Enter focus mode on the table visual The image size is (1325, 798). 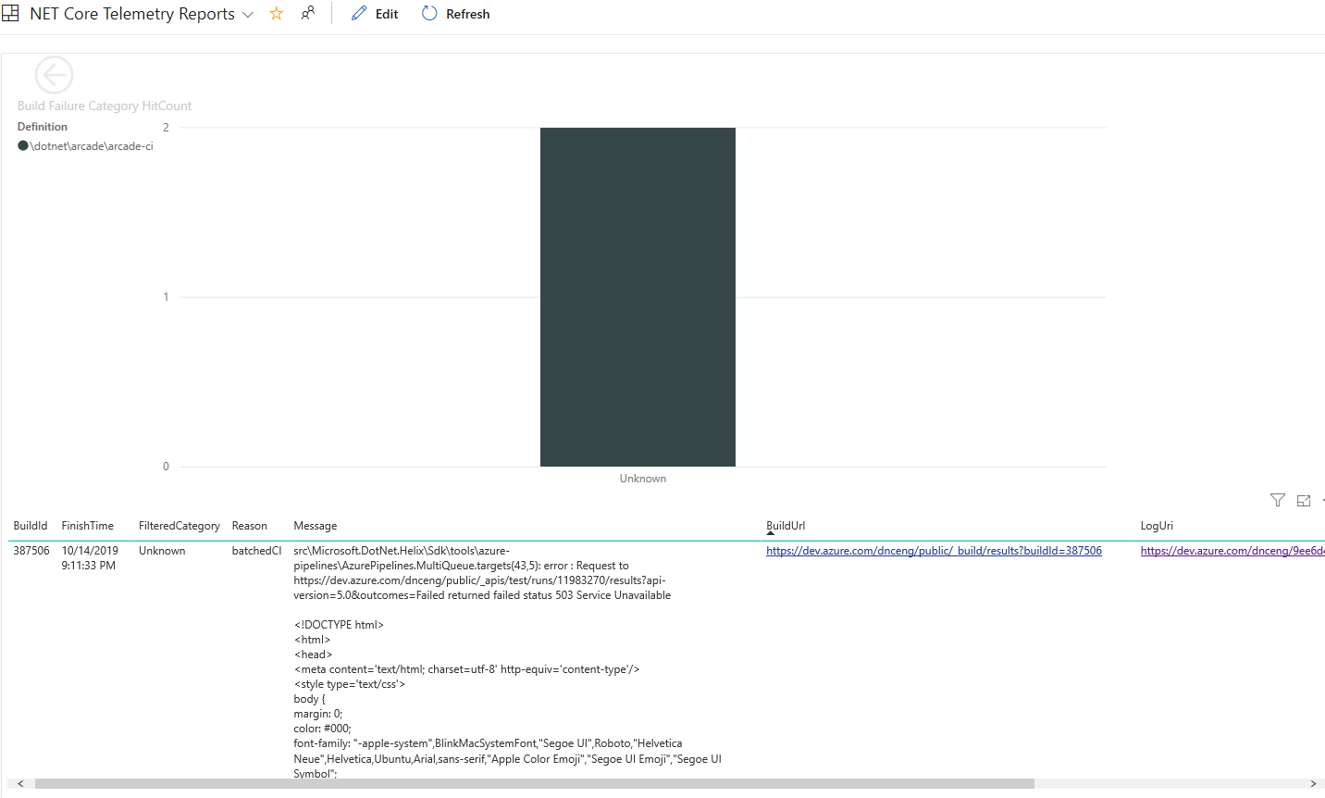[1304, 500]
